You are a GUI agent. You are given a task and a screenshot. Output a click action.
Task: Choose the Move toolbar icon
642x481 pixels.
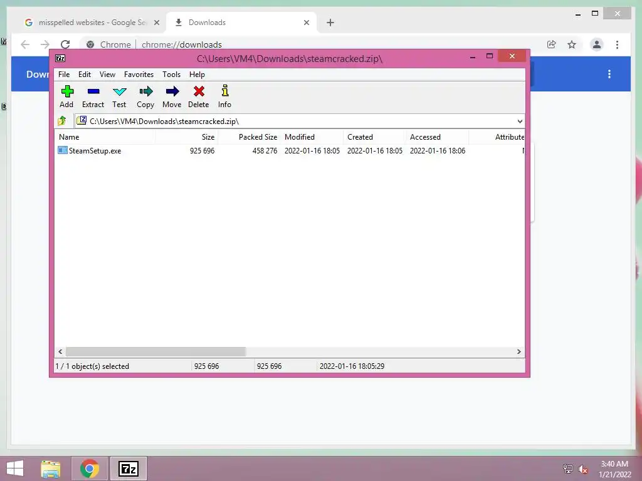[172, 97]
